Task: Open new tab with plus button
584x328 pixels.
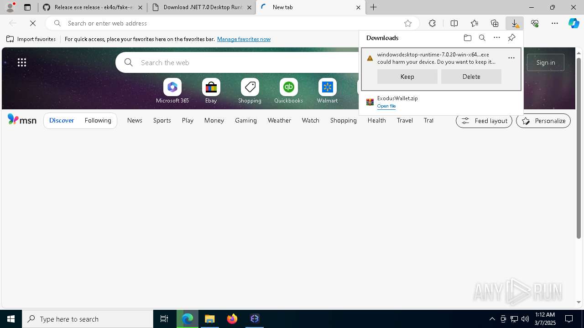Action: 374,7
